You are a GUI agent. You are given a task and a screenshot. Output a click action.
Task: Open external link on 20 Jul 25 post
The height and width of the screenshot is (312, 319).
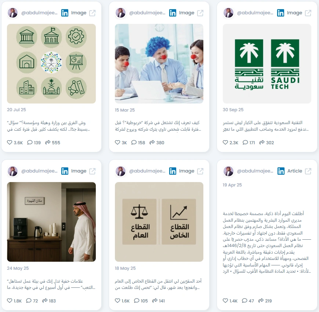[x=93, y=13]
